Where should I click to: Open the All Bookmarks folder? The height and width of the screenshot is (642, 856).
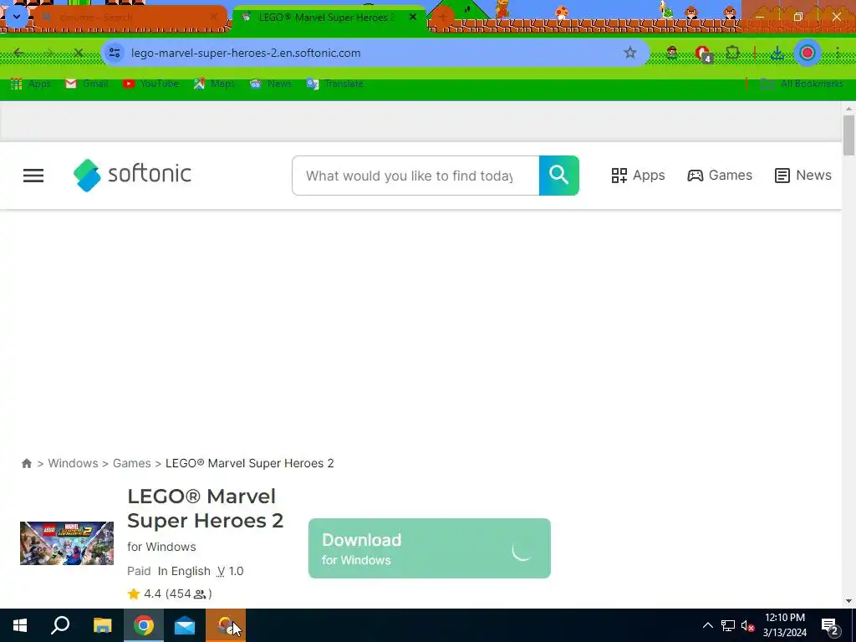pos(802,84)
